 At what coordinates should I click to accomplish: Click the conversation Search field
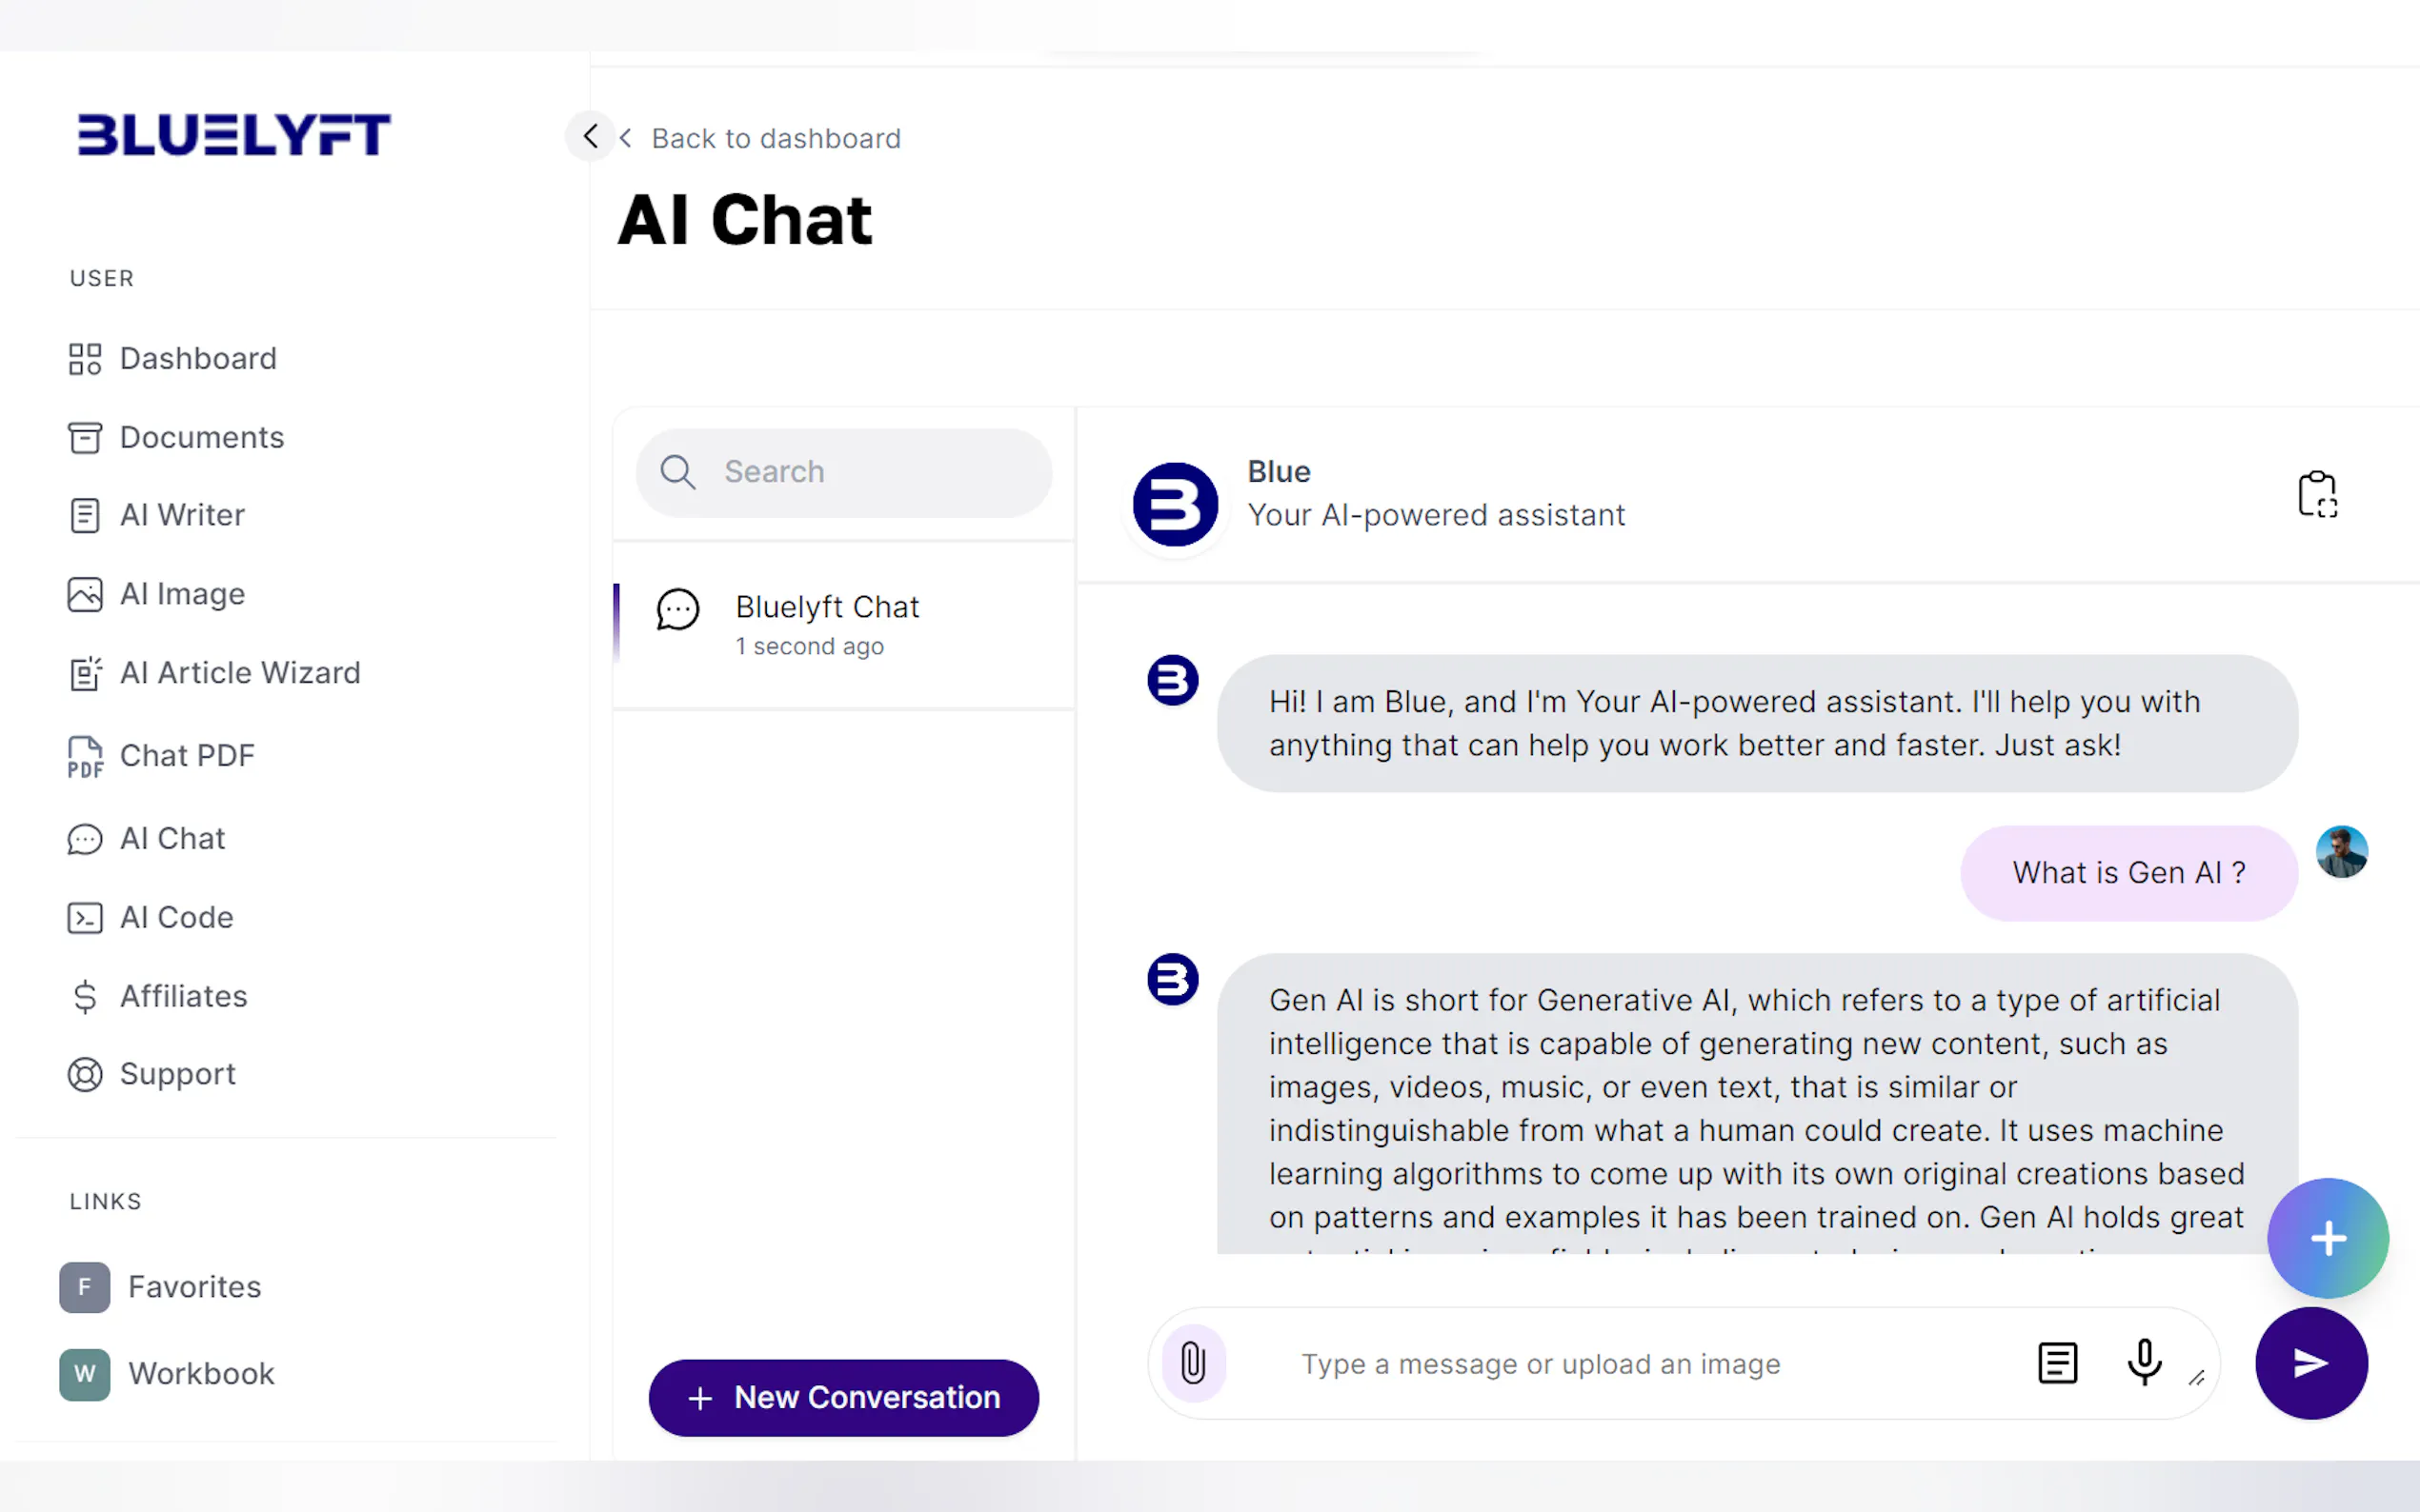point(843,472)
